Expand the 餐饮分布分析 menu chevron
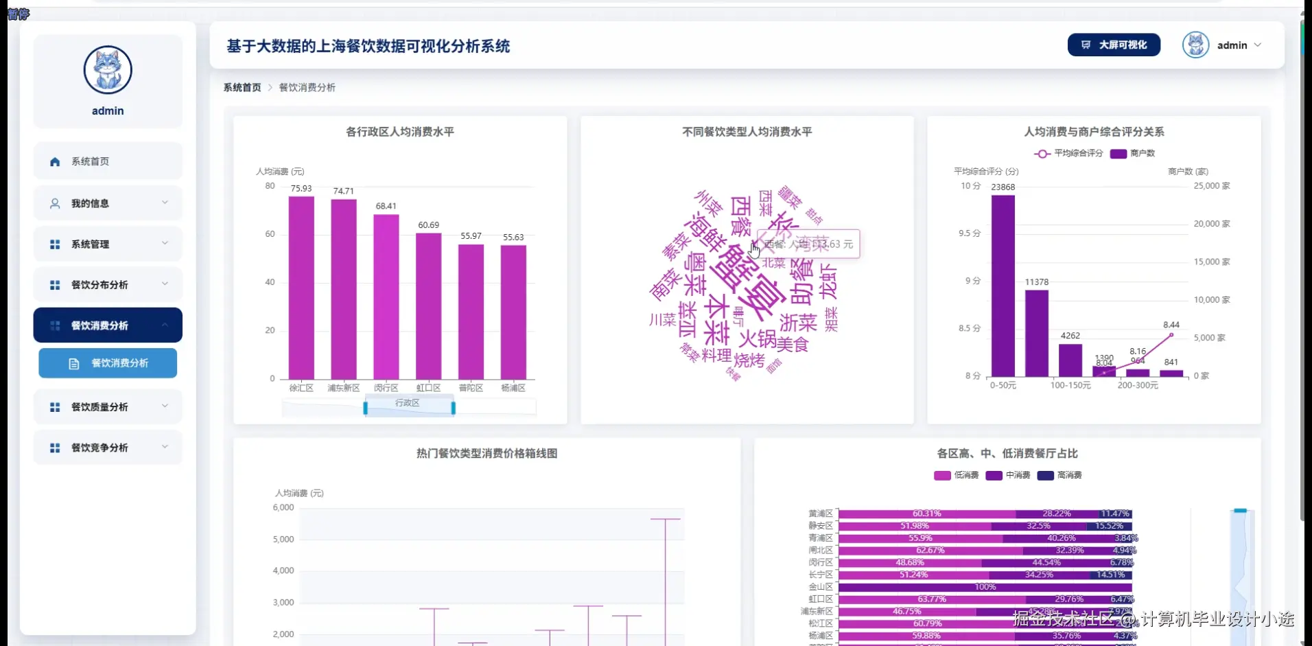This screenshot has height=646, width=1312. tap(165, 284)
